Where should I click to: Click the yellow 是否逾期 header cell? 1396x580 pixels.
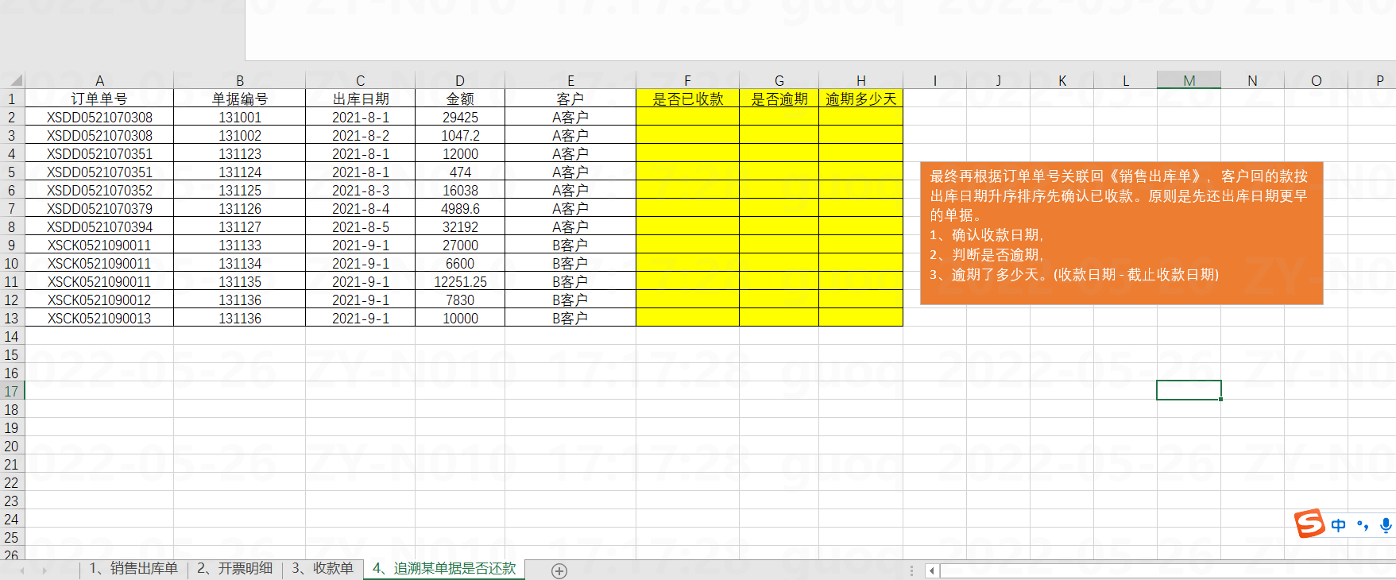coord(779,99)
